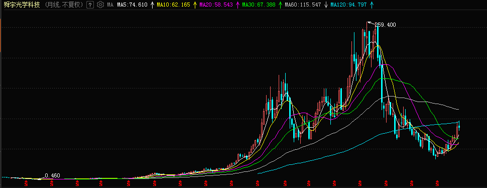Click the magenta MA20:58.543 label
The width and height of the screenshot is (487, 188).
click(216, 5)
